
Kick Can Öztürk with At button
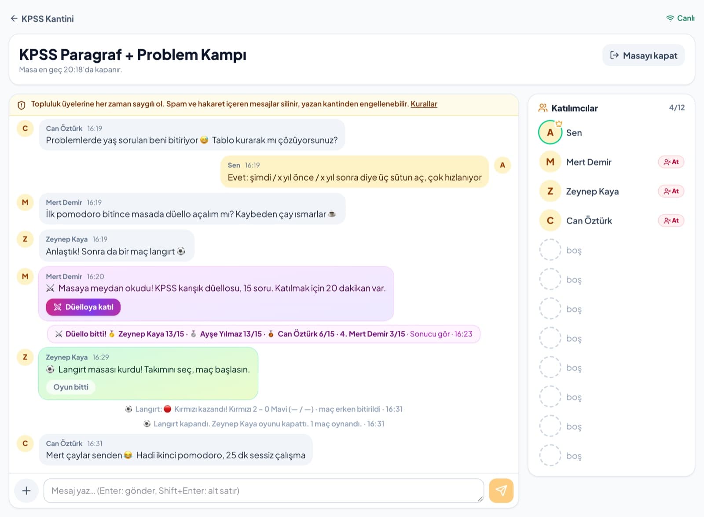coord(671,220)
